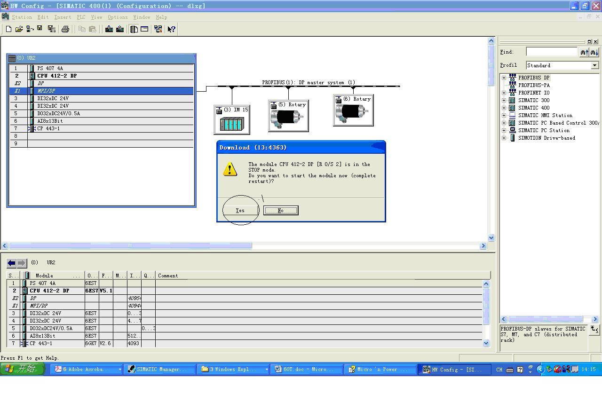This screenshot has width=602, height=418.
Task: Open the View menu
Action: click(96, 17)
